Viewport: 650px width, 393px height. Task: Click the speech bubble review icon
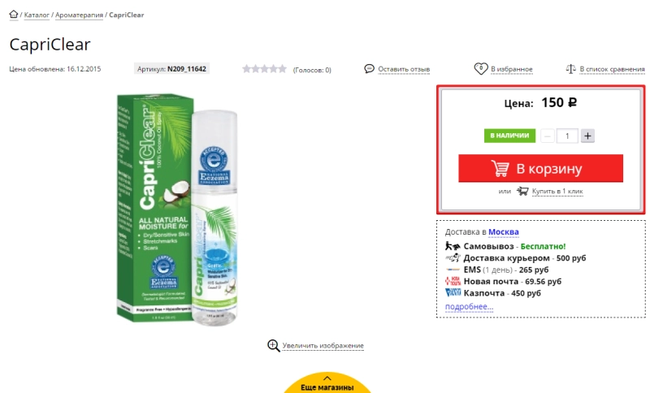(x=370, y=69)
